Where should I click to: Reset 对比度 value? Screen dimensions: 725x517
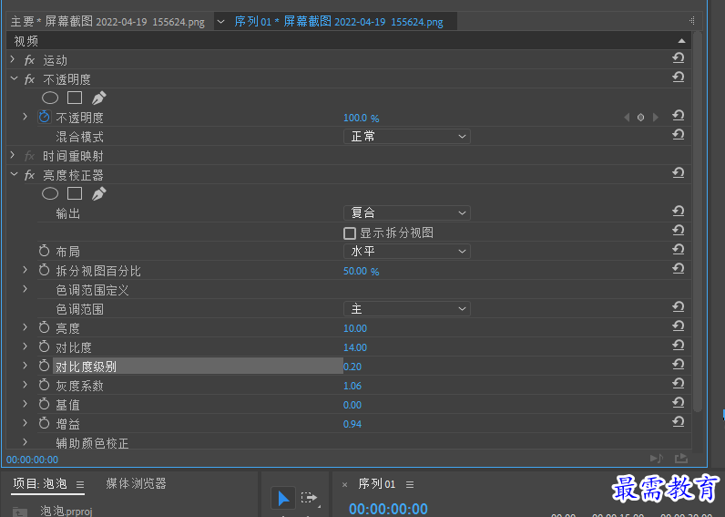pos(679,346)
